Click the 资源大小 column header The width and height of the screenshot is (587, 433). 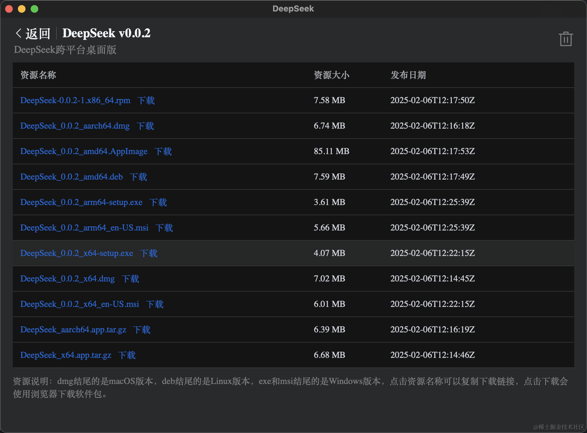click(332, 75)
